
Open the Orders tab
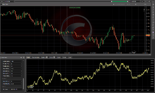click(x=52, y=57)
